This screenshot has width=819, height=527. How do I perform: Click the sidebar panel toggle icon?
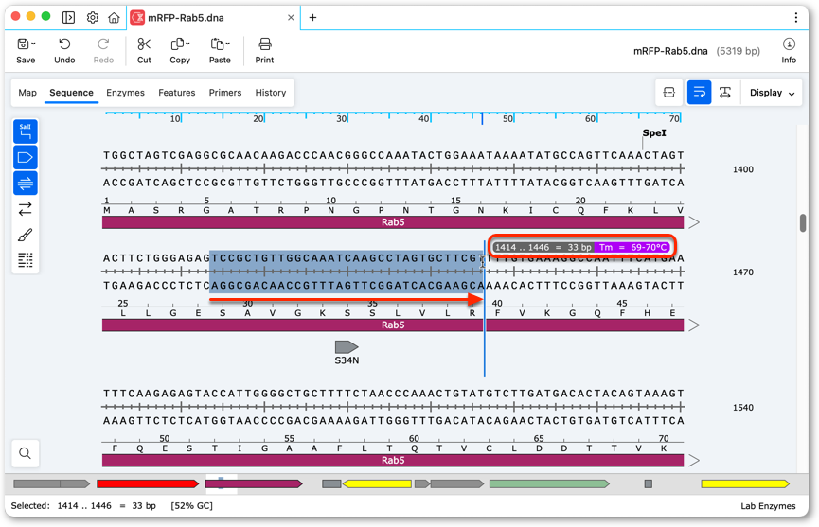pyautogui.click(x=68, y=18)
